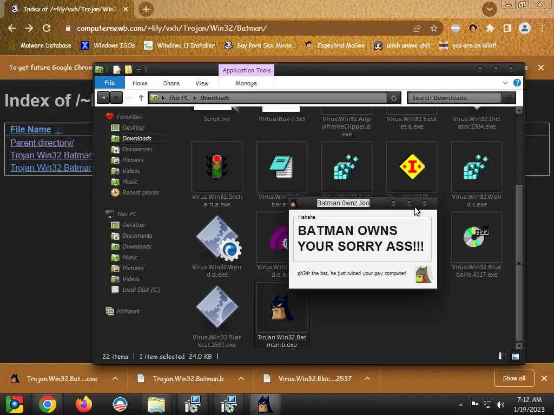Go up one folder level in Explorer
This screenshot has width=554, height=415.
(x=141, y=98)
